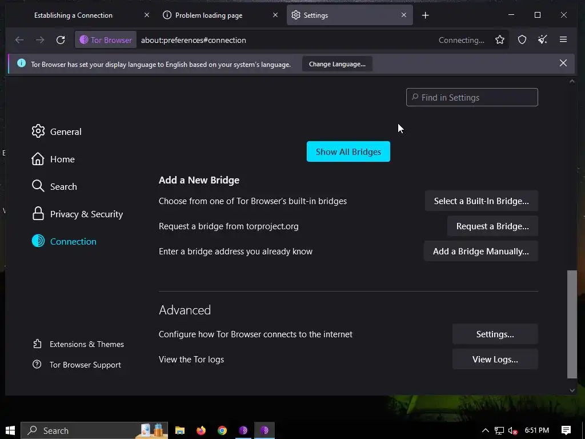Open the shield security level icon
Screen dimensions: 585x439
coord(522,39)
